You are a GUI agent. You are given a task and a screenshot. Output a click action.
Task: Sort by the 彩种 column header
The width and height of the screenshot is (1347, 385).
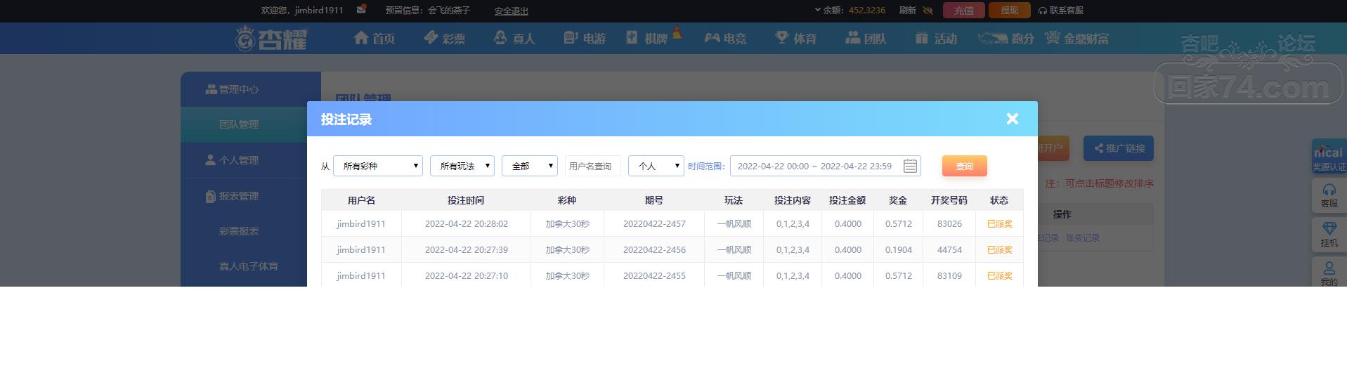567,200
